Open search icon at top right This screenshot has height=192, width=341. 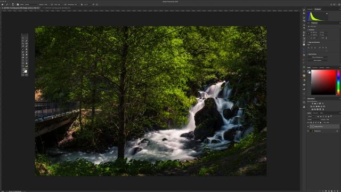[x=331, y=4]
